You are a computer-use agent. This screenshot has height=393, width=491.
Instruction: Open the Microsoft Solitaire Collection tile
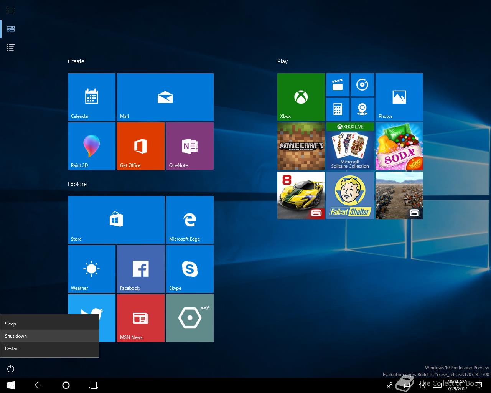click(350, 146)
